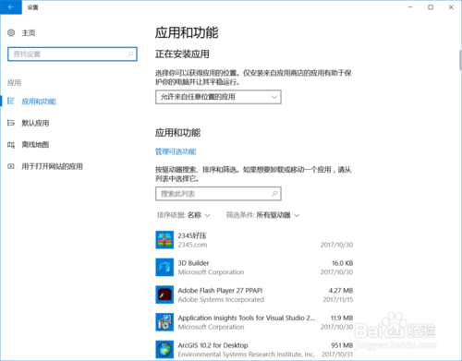
Task: Click the 离线地图 map icon
Action: coord(11,145)
